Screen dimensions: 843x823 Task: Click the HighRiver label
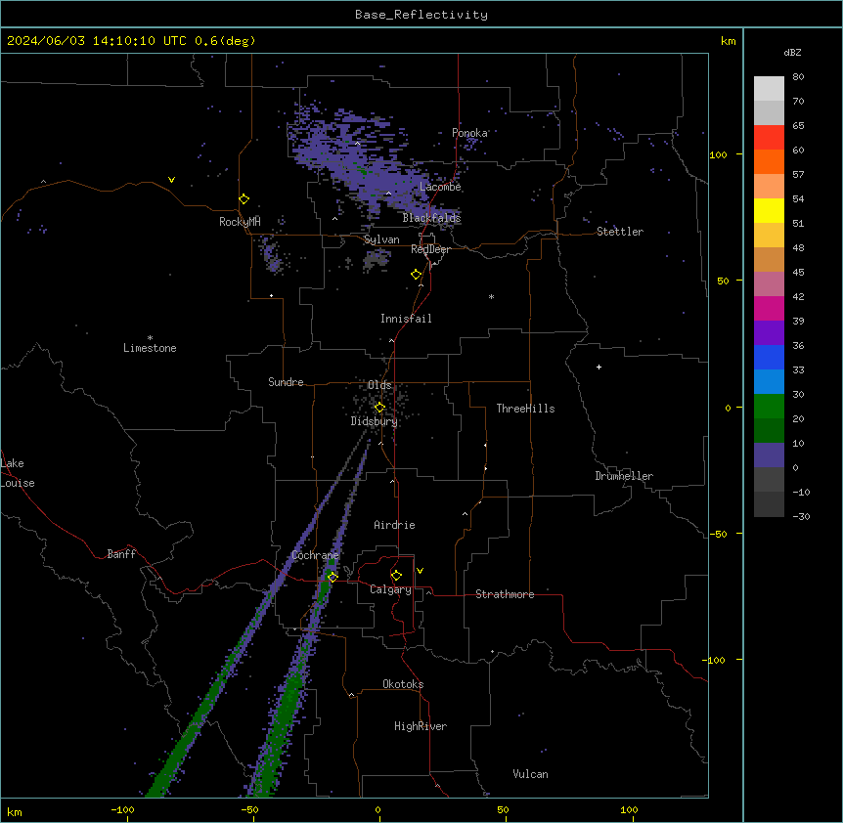click(421, 726)
